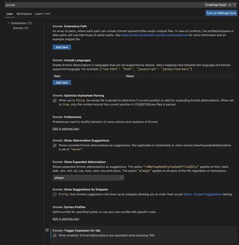Follow the Editor: Snippet Suggestions link
Screen dimensions: 239x245
point(203,195)
